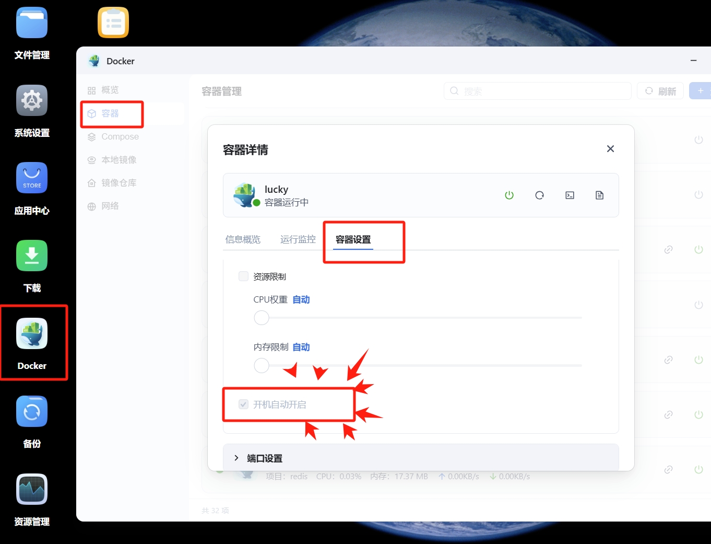Screen dimensions: 711x544
Task: Launch the 备份 backup app icon
Action: point(32,411)
